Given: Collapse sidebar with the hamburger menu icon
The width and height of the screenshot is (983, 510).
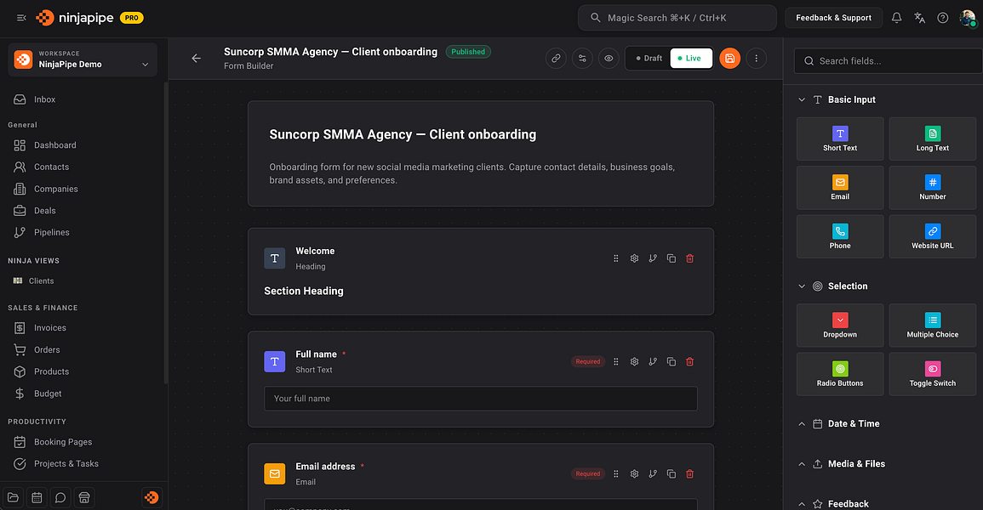Looking at the screenshot, I should [21, 18].
